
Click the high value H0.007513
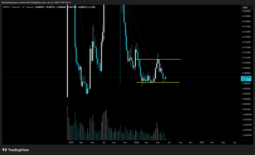coord(50,7)
